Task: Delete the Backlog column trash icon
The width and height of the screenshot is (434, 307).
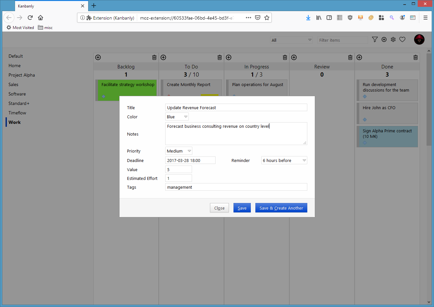Action: click(154, 57)
